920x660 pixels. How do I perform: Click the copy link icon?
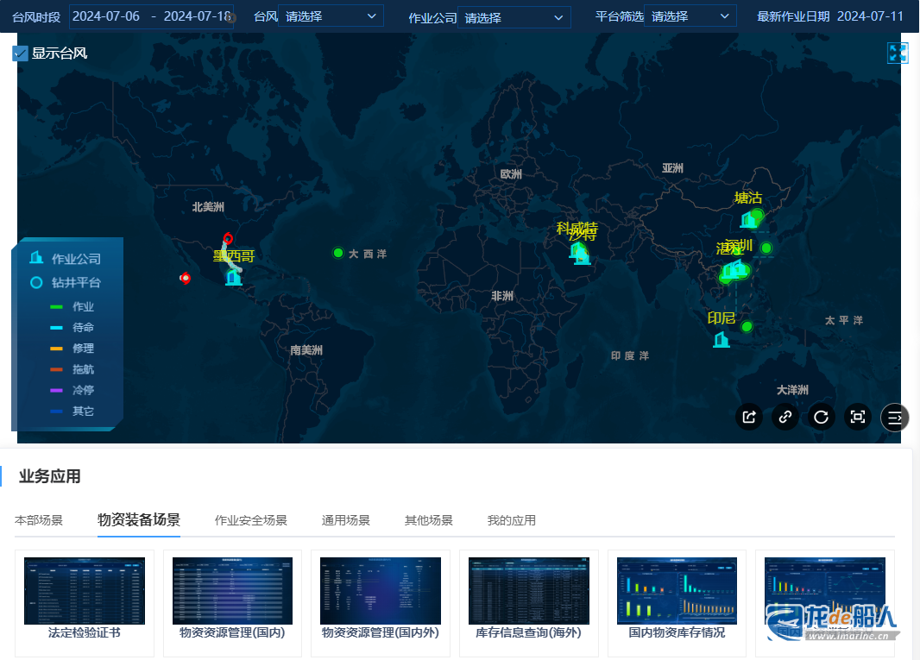[785, 417]
